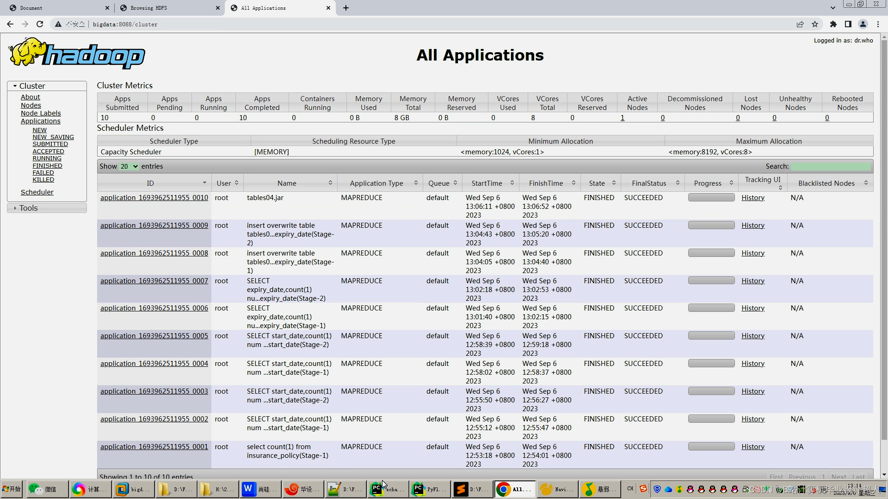Open the Scheduler link in sidebar

pyautogui.click(x=37, y=192)
